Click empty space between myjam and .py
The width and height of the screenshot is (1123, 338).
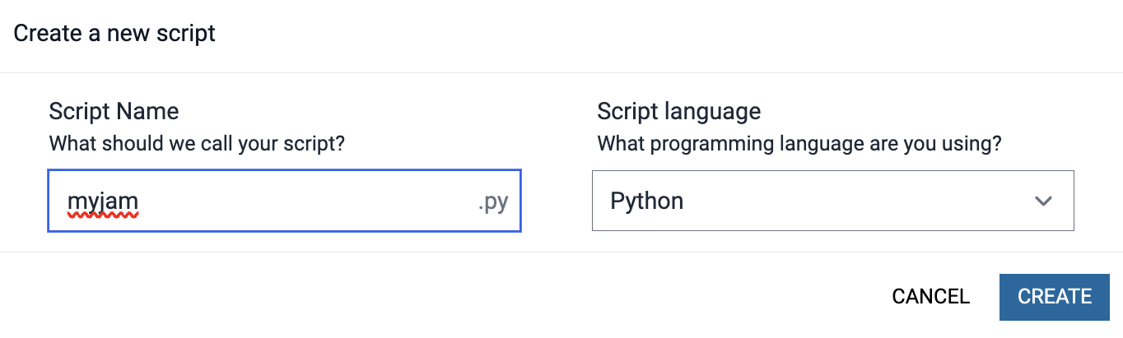305,201
